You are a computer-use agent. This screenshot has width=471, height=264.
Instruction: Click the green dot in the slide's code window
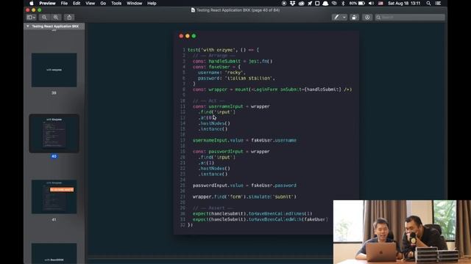[x=194, y=36]
